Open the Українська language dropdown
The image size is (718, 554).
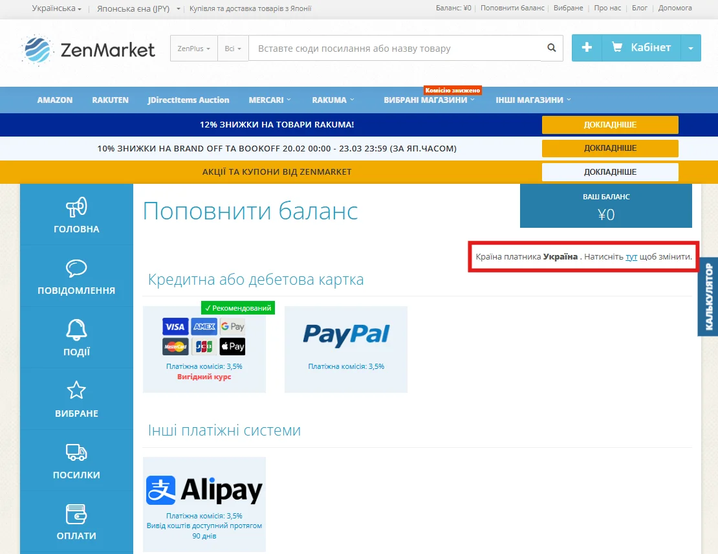pyautogui.click(x=56, y=8)
